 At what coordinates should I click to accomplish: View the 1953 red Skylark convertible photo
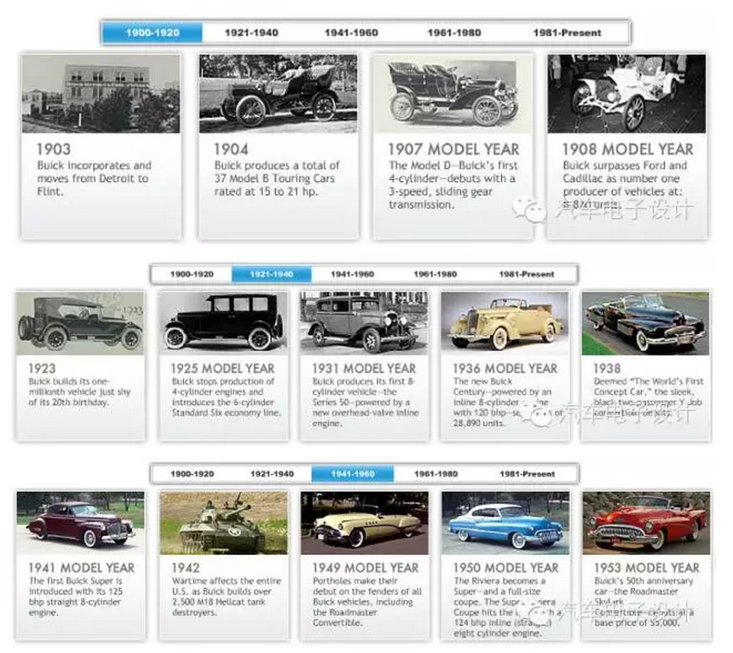tap(646, 523)
